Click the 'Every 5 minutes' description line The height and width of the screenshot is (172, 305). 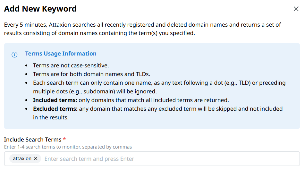[142, 25]
